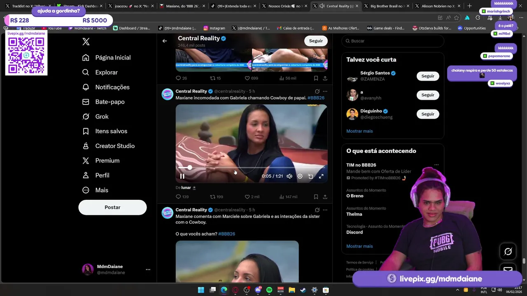Mute the video with the speaker icon
The width and height of the screenshot is (527, 296).
(x=289, y=176)
